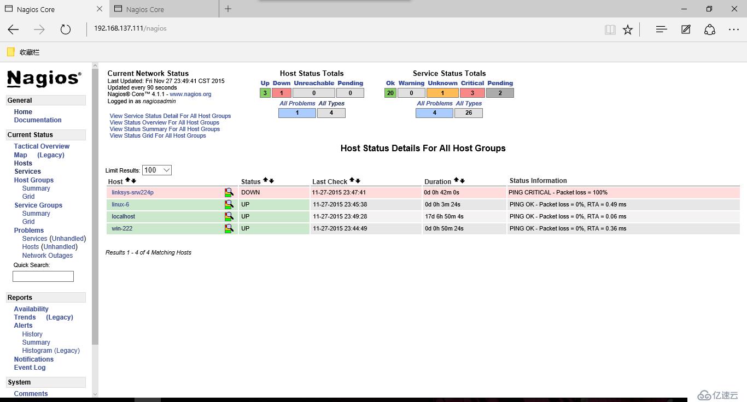Open Map link in Current Status
This screenshot has height=402, width=747.
pos(21,155)
